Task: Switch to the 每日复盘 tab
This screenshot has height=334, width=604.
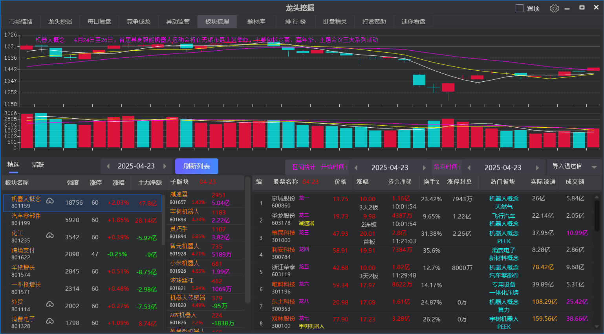Action: pyautogui.click(x=99, y=21)
